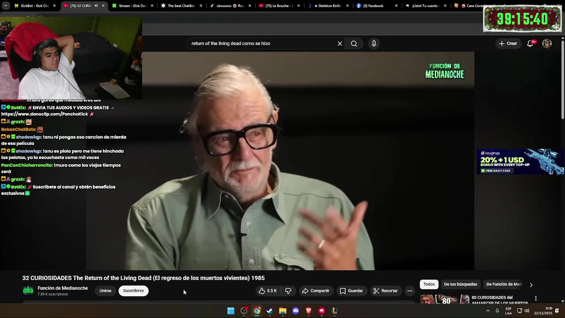This screenshot has height=318, width=565.
Task: Open Discord from taskbar
Action: 296,311
